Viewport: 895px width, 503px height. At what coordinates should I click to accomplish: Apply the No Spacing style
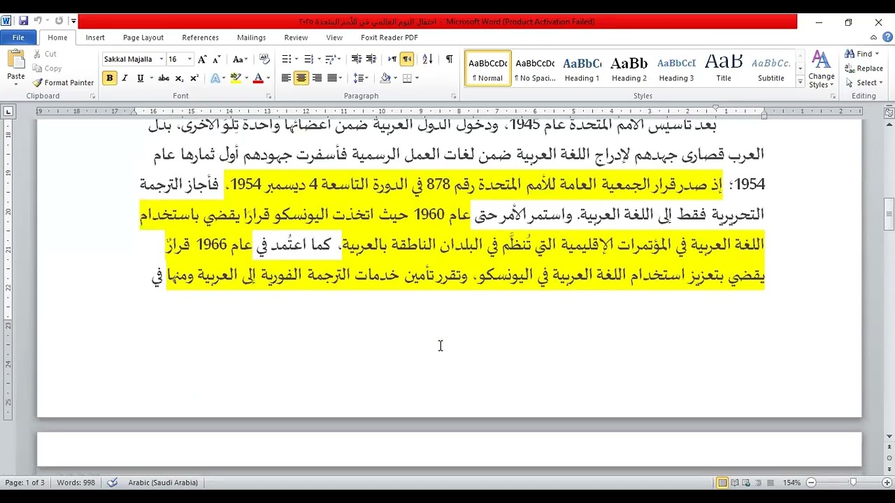tap(535, 68)
